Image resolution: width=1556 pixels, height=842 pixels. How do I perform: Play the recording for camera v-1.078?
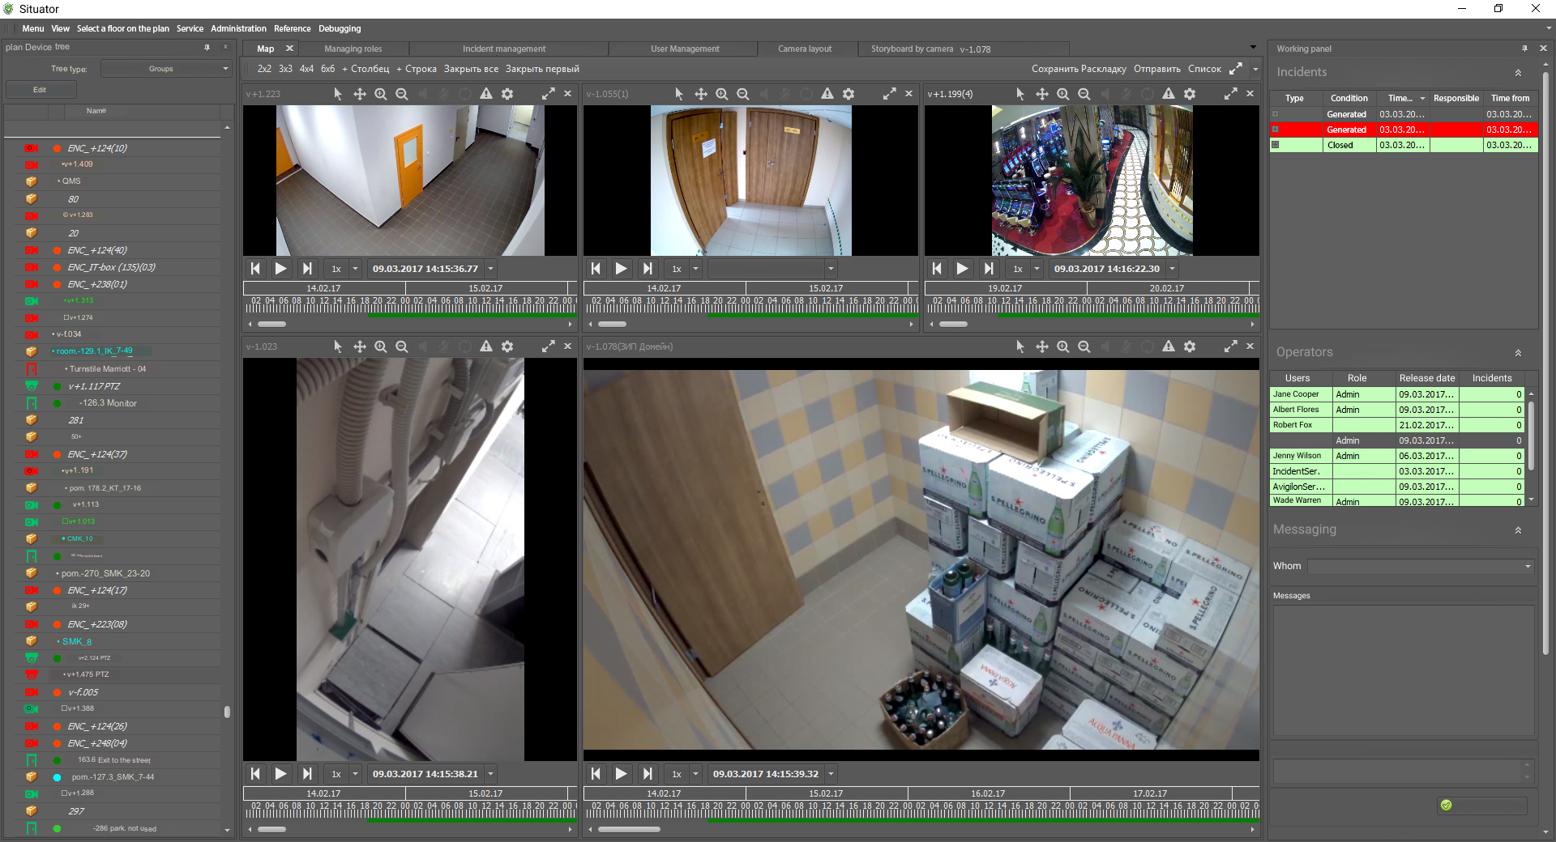coord(621,774)
